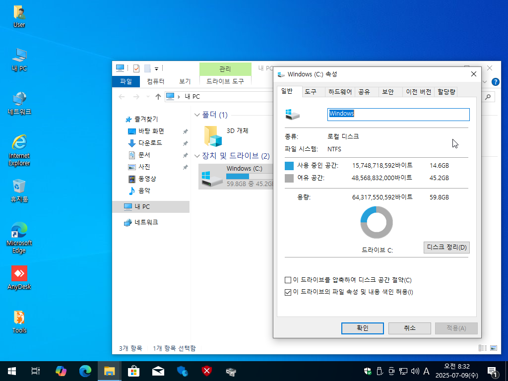The width and height of the screenshot is (508, 381).
Task: Click the red shield taskbar icon
Action: click(x=207, y=371)
